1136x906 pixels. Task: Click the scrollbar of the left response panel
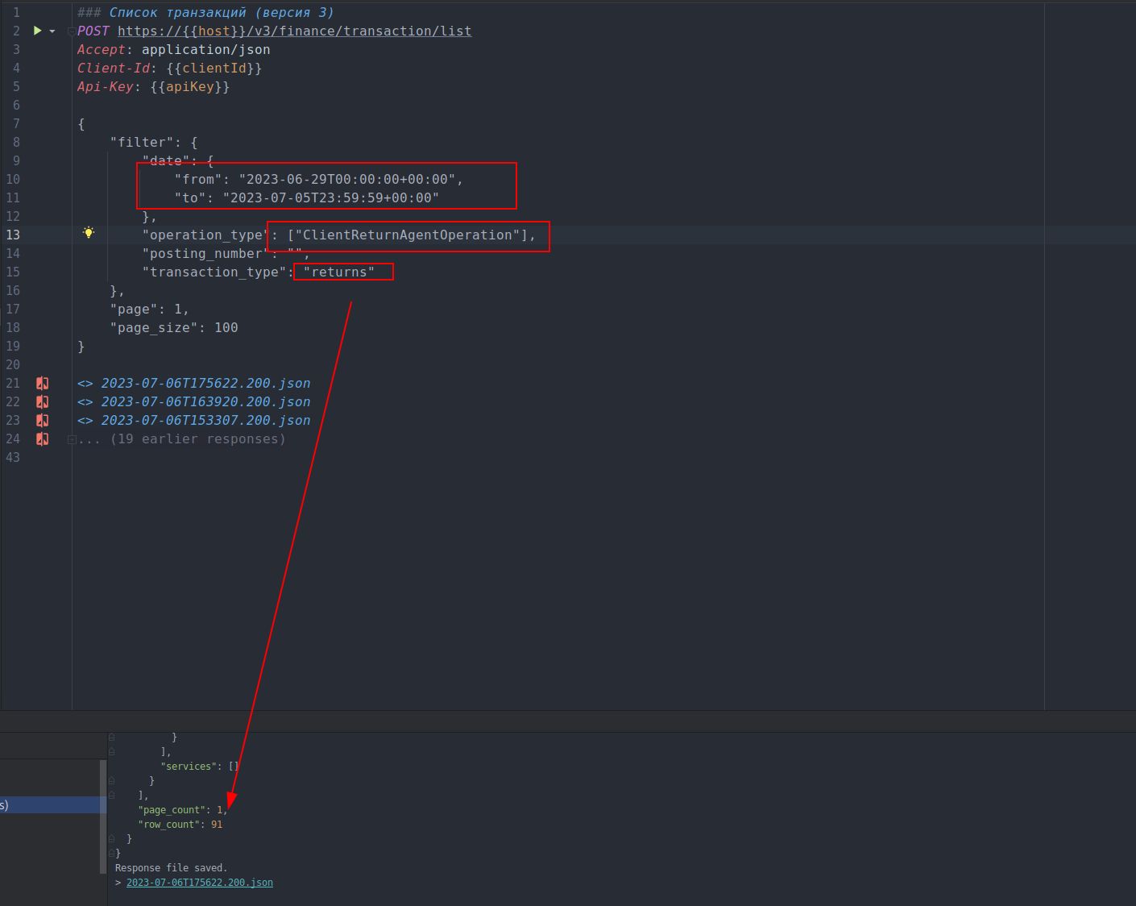pyautogui.click(x=103, y=816)
